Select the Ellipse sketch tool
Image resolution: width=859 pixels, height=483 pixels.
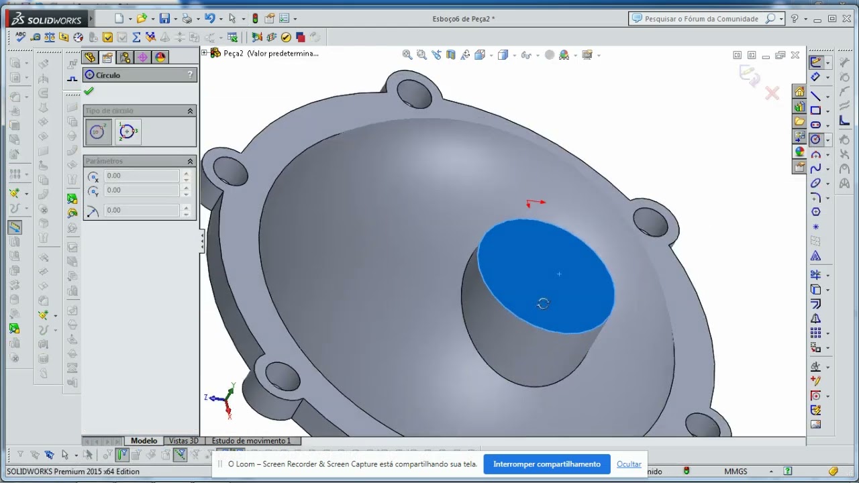pyautogui.click(x=815, y=183)
